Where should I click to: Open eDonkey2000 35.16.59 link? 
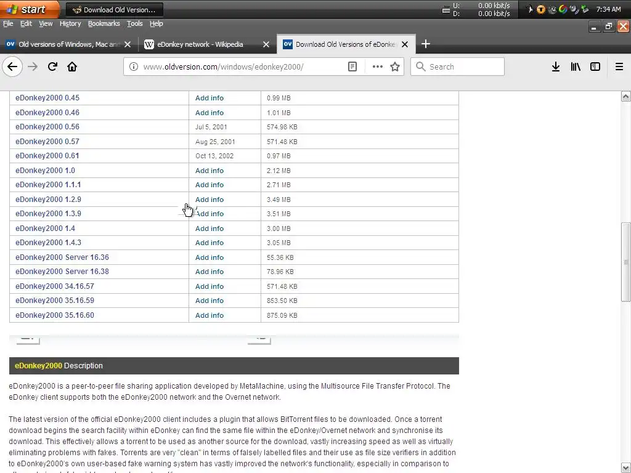[55, 301]
